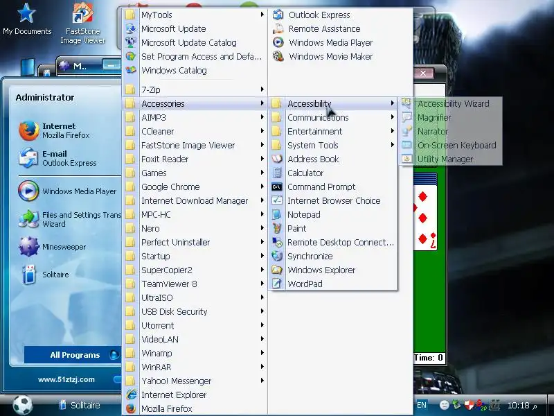Open the Yahoo! Messenger folder
Screen dimensions: 554x416
(195, 381)
